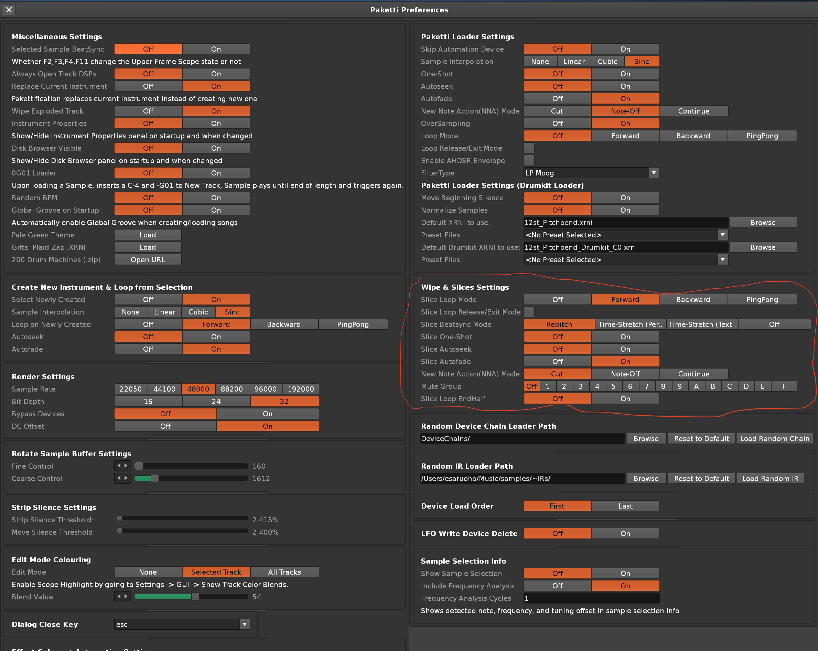Screen dimensions: 818x651
Task: Set Edit Mode to All Tracks
Action: (284, 572)
